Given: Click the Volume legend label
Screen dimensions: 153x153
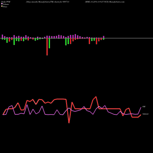Looking at the screenshot, I should click(6, 4).
